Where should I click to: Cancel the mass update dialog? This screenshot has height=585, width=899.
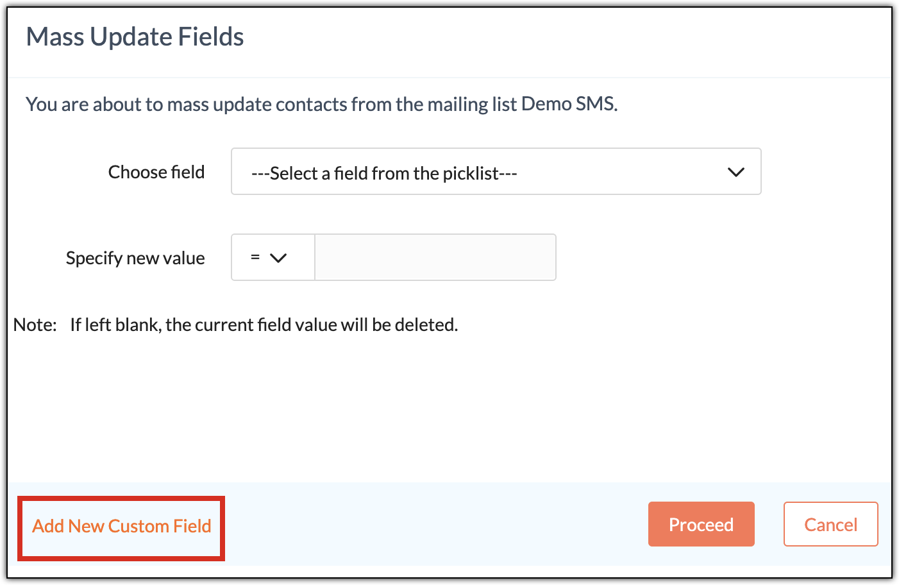tap(830, 524)
